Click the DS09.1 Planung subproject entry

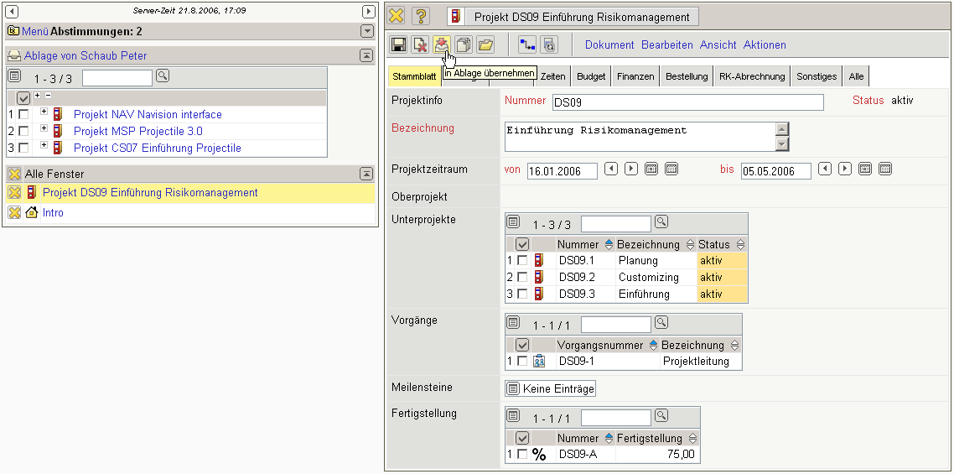576,261
